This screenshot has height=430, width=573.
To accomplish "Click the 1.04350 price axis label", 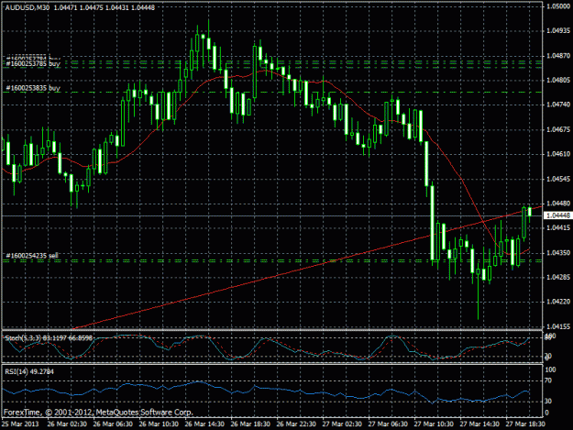I will point(558,253).
